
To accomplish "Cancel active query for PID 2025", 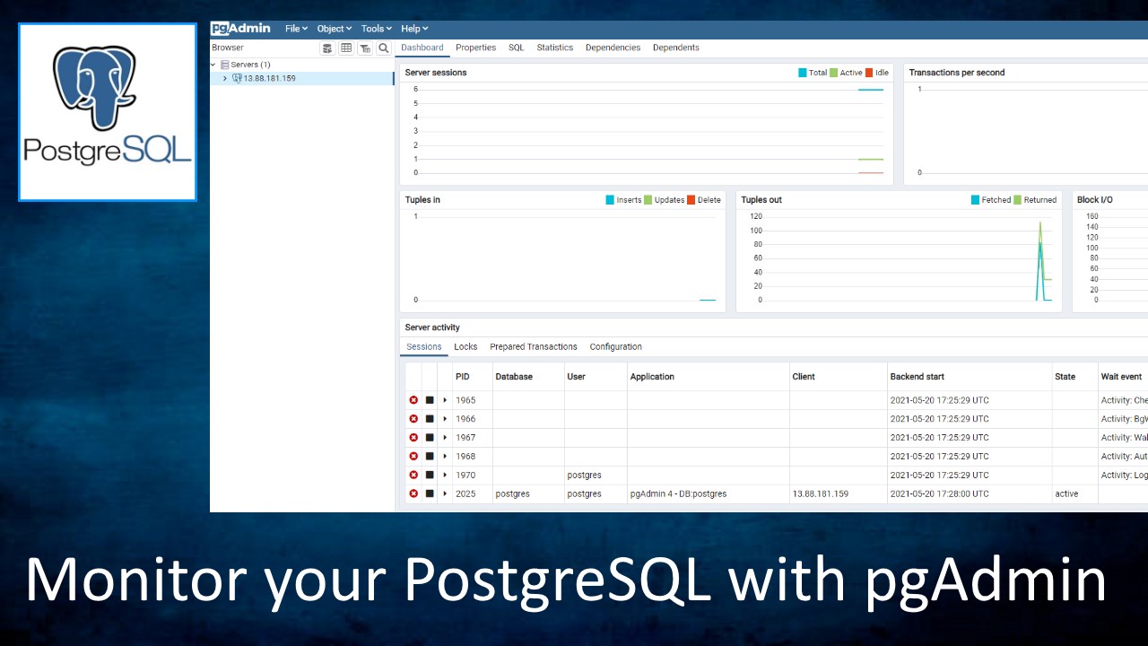I will (430, 494).
